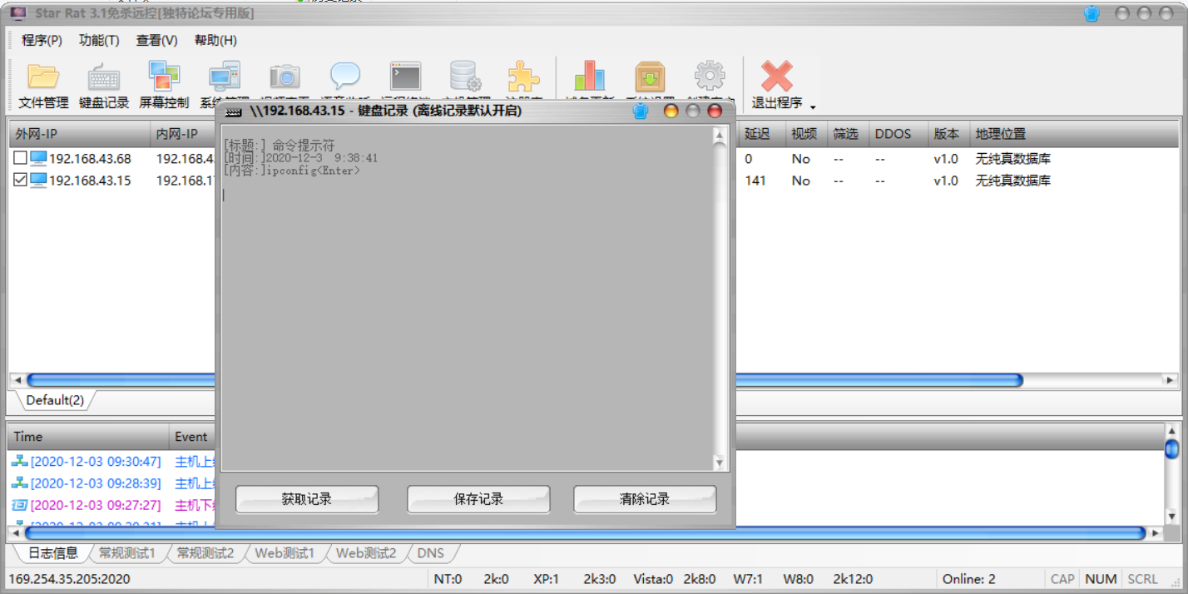Click the Time column header in log
The image size is (1188, 594).
point(87,437)
